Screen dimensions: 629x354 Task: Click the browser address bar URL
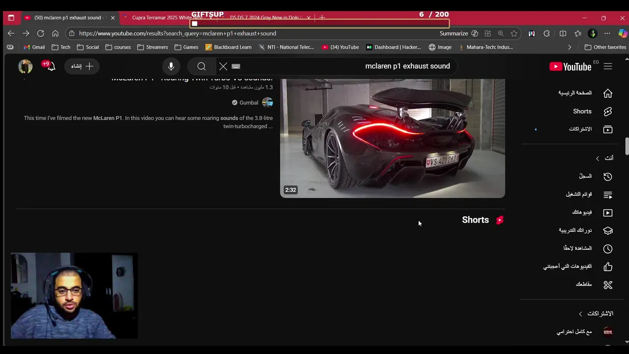[x=177, y=33]
